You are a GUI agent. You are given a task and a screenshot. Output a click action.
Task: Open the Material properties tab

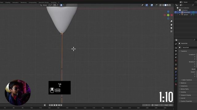tap(176, 84)
